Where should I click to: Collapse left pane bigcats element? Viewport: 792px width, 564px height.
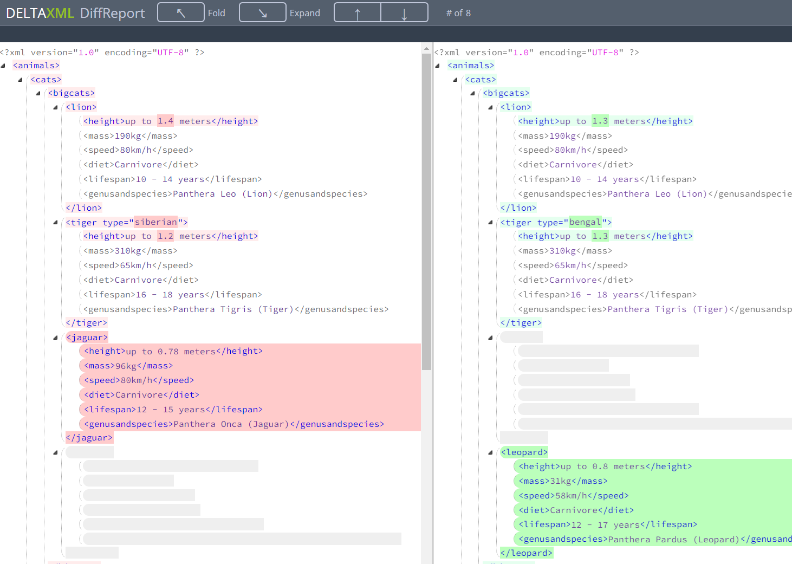[x=38, y=93]
